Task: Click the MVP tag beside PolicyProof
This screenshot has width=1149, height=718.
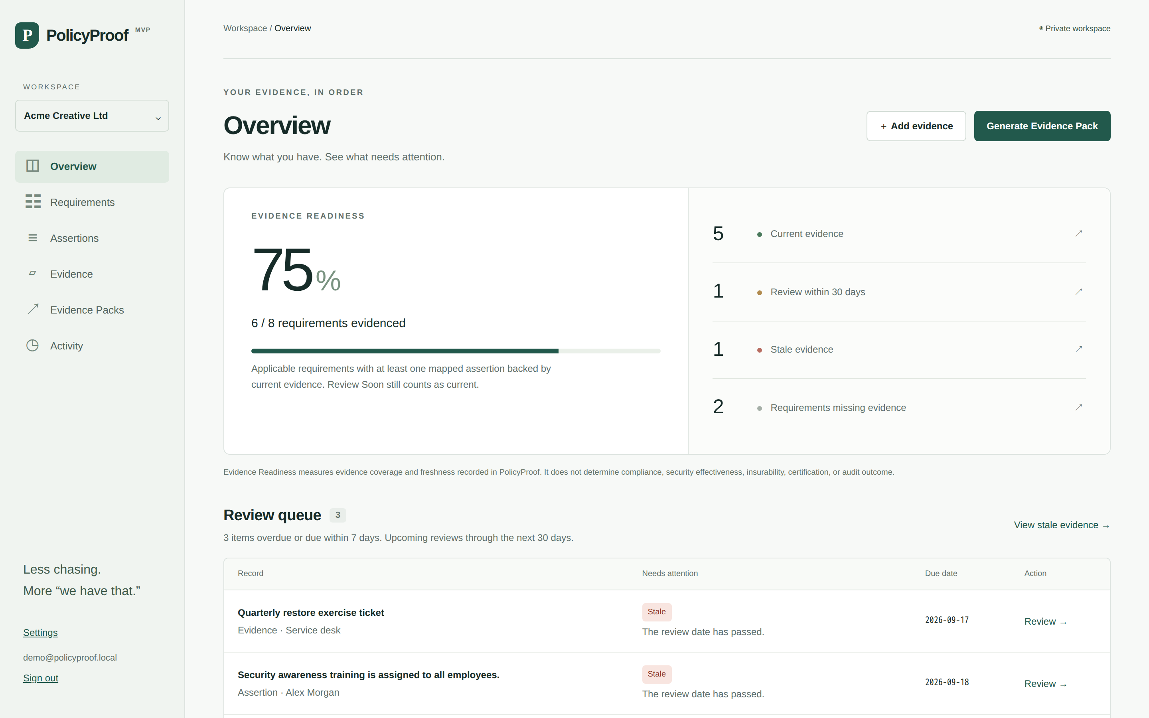Action: pyautogui.click(x=142, y=30)
